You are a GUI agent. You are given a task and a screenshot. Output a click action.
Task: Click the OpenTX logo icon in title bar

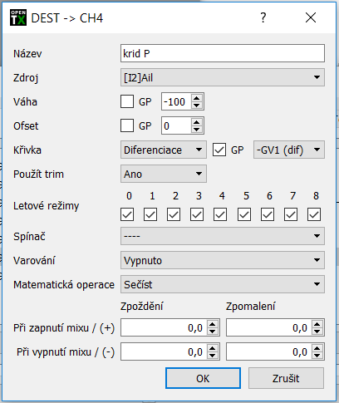click(18, 17)
